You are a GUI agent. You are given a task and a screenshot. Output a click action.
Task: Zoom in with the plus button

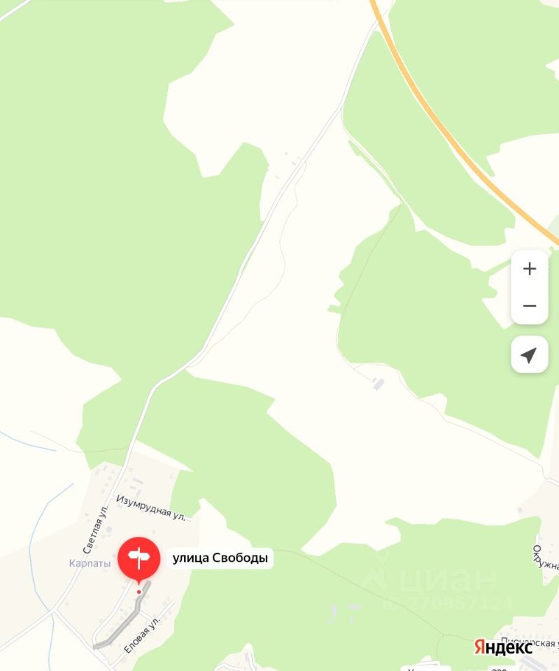[530, 268]
